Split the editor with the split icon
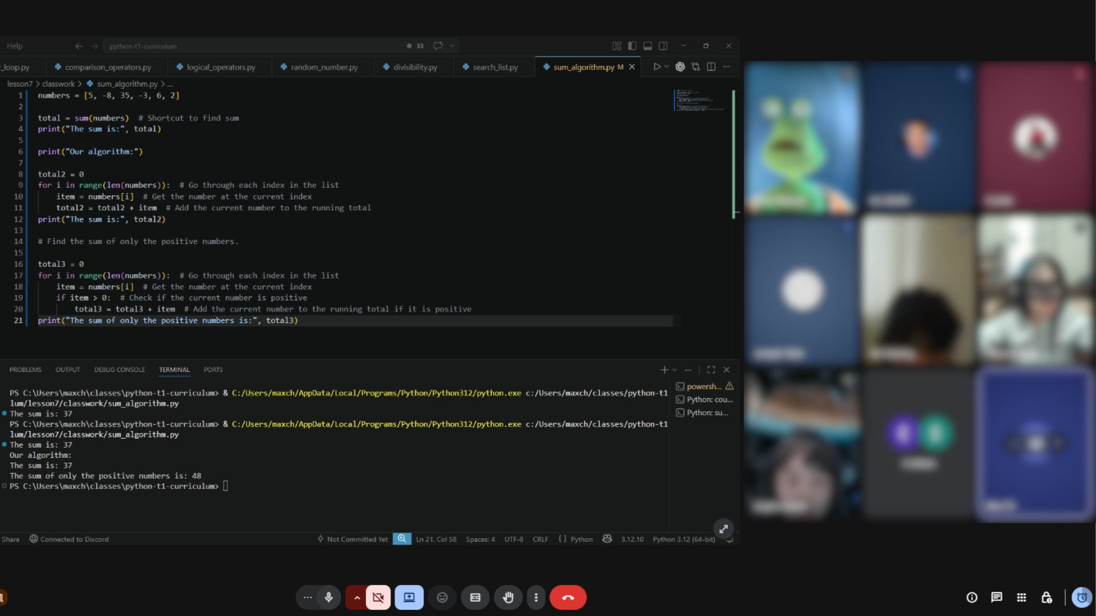Viewport: 1096px width, 616px height. [x=711, y=67]
